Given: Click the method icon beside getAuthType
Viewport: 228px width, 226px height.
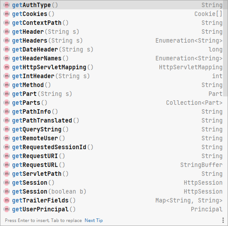Looking at the screenshot, I should tap(7, 5).
